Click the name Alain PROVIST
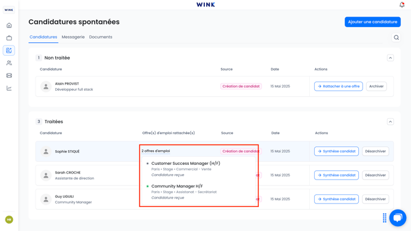 coord(67,83)
